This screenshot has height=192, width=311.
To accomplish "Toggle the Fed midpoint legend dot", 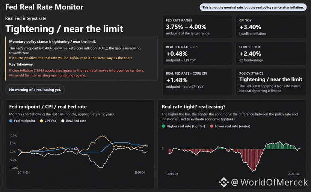I will tap(11, 121).
